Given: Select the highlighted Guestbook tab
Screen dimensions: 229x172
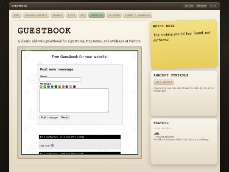Looking at the screenshot, I should (x=97, y=15).
